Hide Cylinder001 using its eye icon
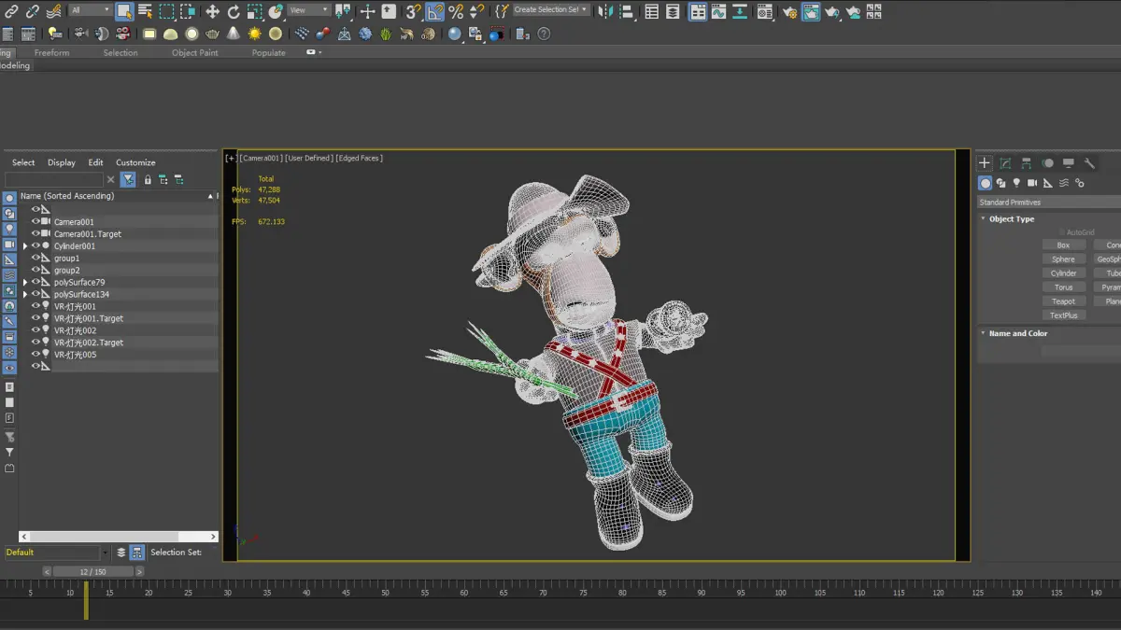Viewport: 1121px width, 630px height. pyautogui.click(x=35, y=246)
